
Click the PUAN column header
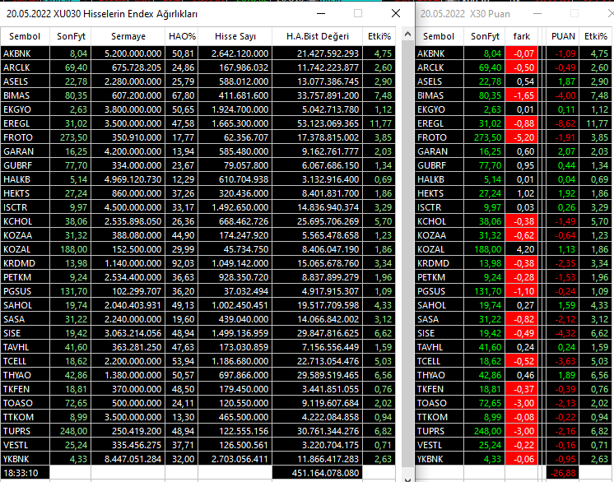[563, 36]
